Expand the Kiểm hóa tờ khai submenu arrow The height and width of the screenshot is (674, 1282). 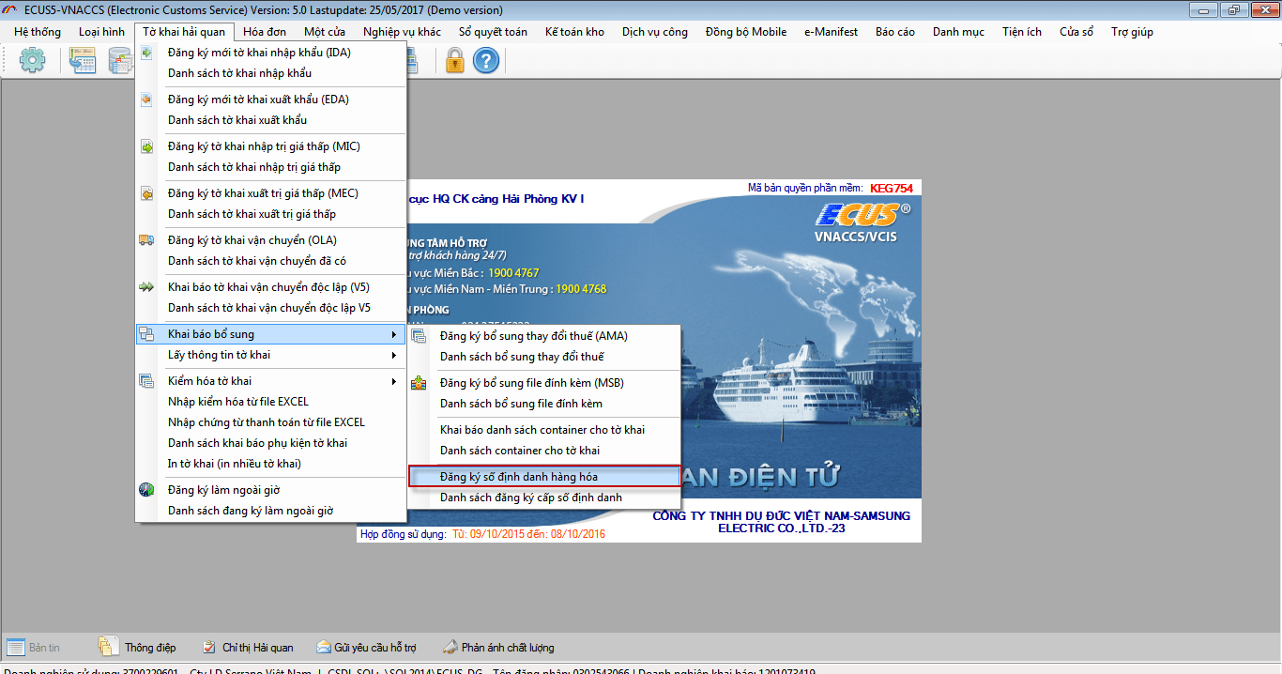(x=394, y=381)
